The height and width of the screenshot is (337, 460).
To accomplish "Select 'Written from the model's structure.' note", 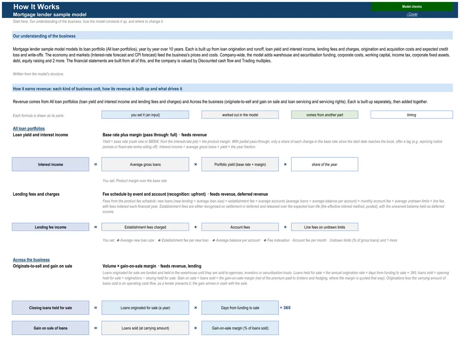I will [x=39, y=74].
